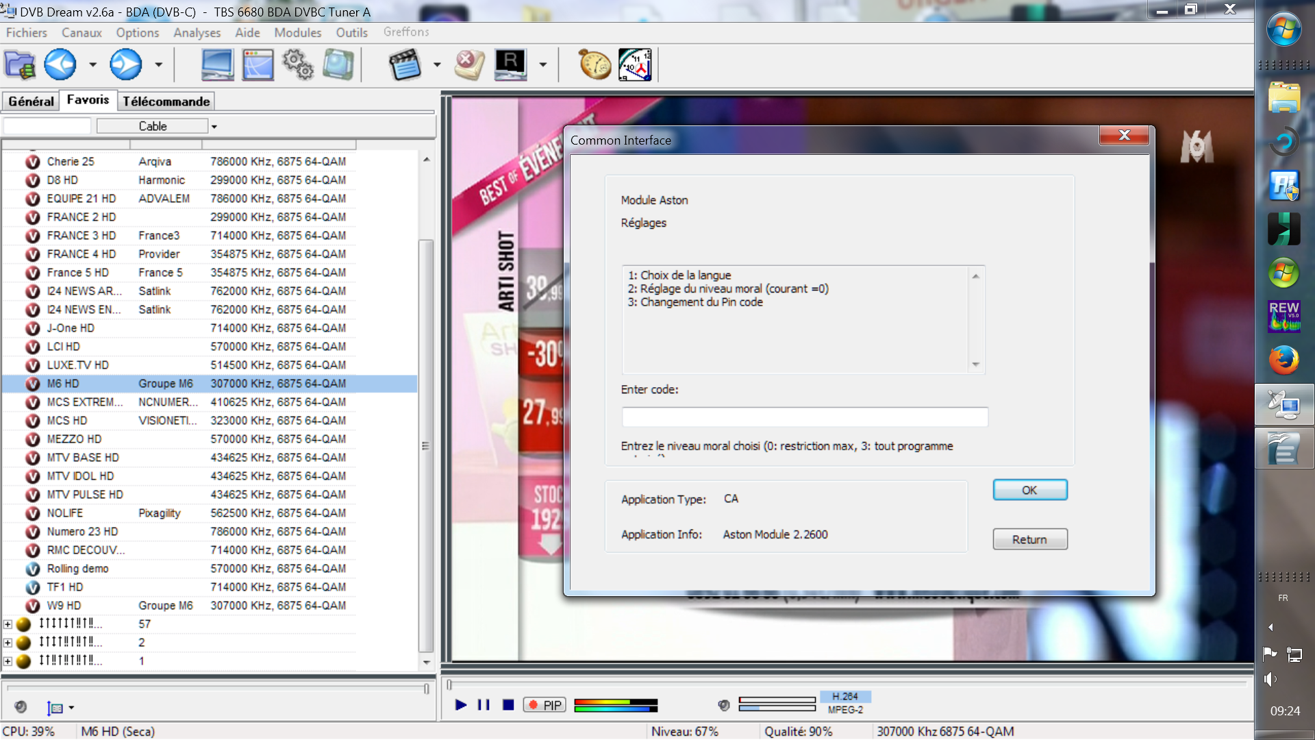Click the Cable satellite selector button
Screen dimensions: 1315x740
[x=152, y=126]
